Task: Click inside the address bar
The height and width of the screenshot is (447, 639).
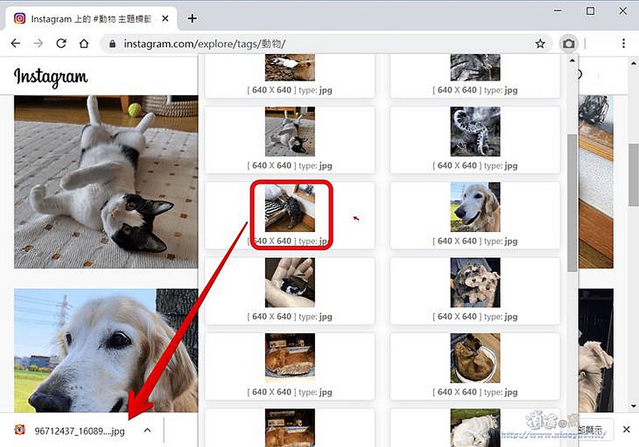Action: (285, 43)
